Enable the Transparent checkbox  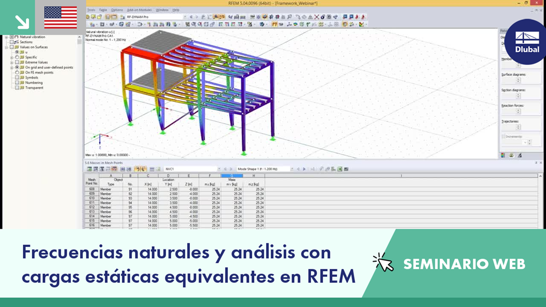pos(17,88)
